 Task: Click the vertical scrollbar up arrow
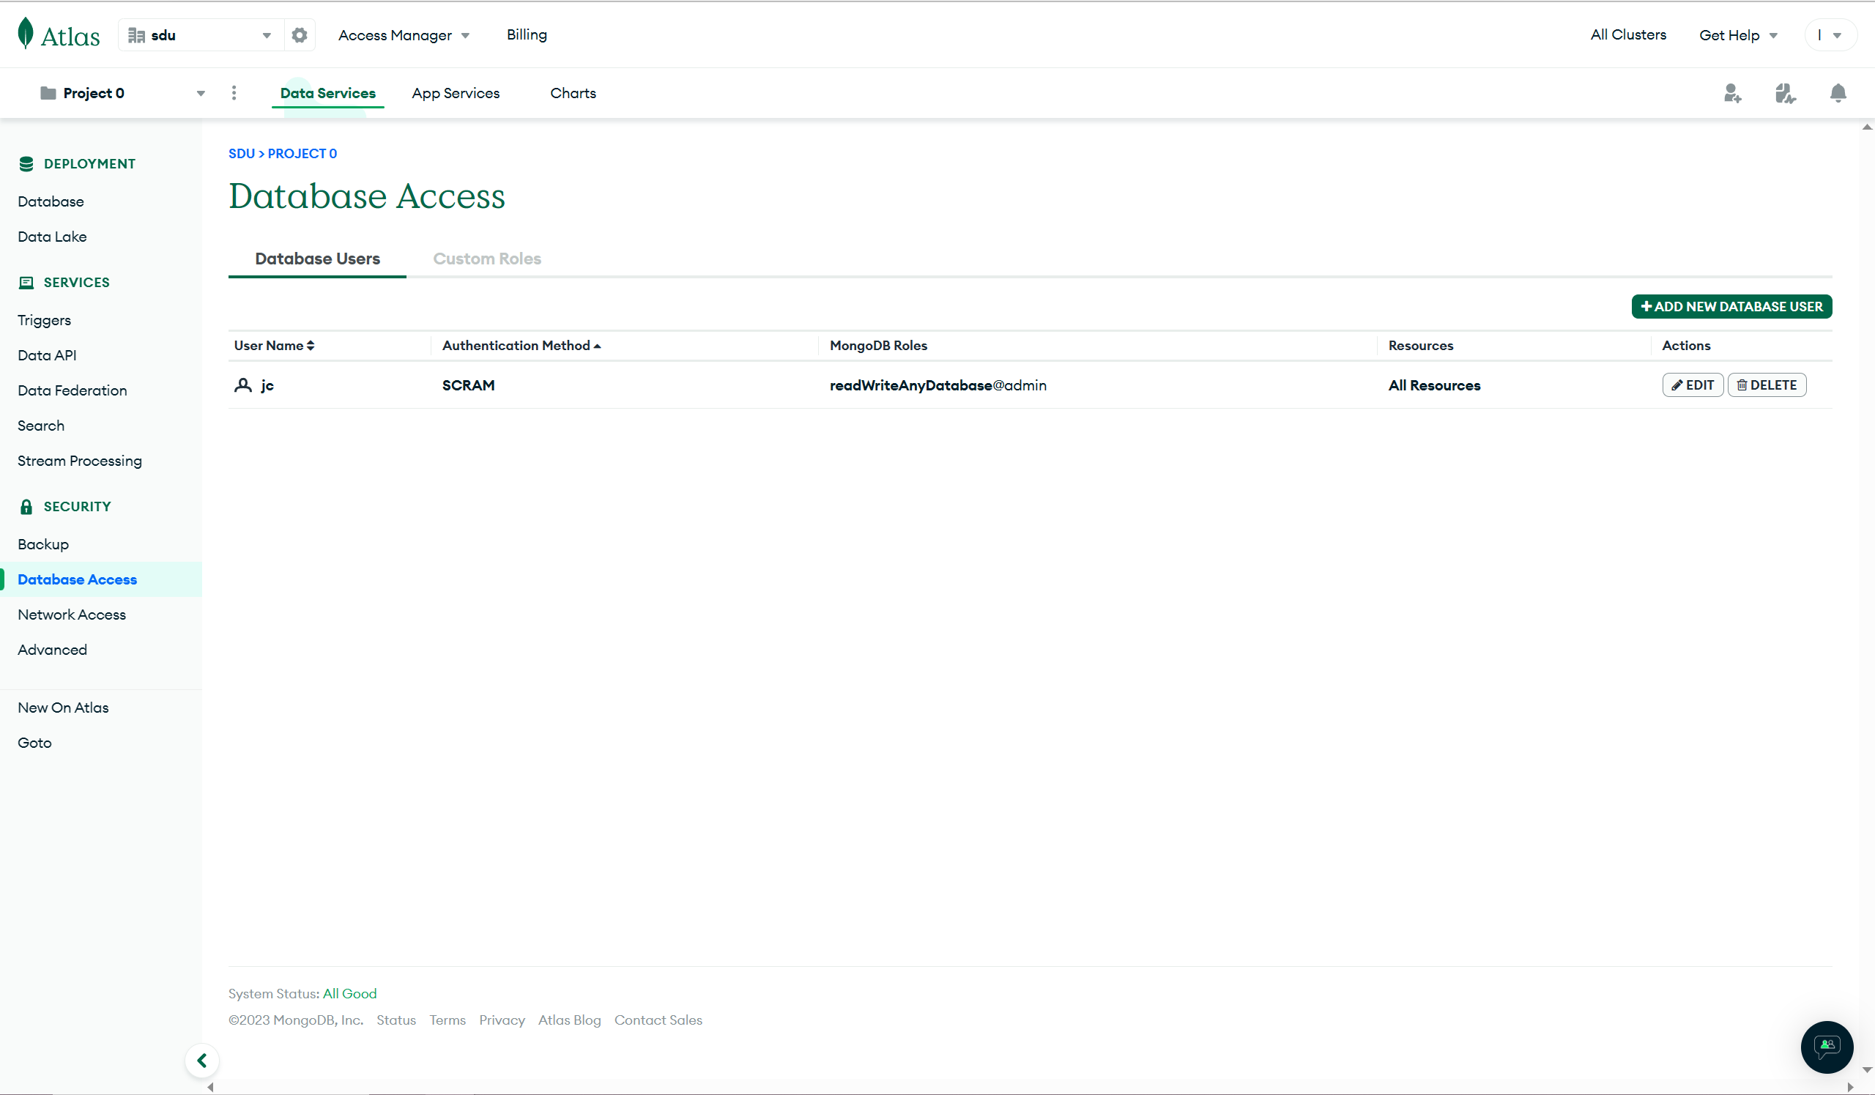click(x=1867, y=127)
